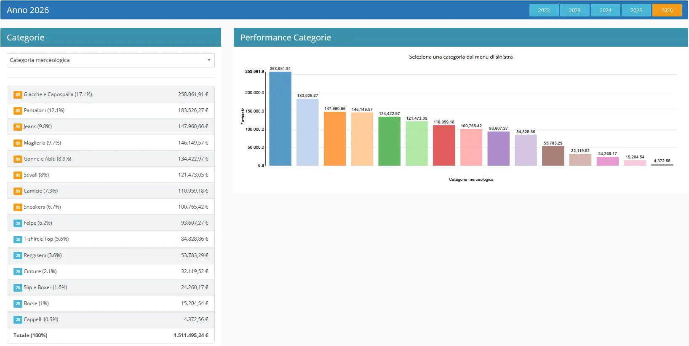Click the 80 badge next to Pantaloni
This screenshot has width=689, height=346.
[x=18, y=111]
